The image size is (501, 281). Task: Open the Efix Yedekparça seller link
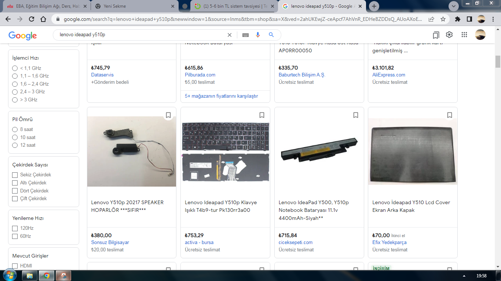coord(390,243)
